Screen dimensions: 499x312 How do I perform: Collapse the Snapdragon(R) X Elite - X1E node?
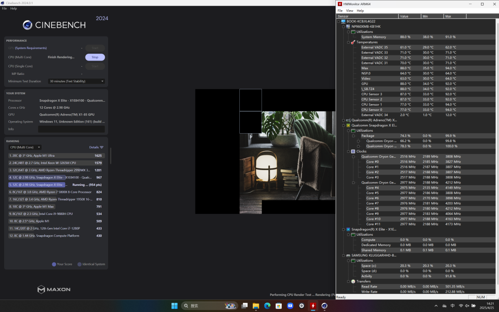coord(343,230)
